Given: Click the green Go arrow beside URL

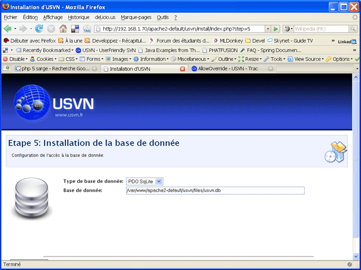Looking at the screenshot, I should point(275,29).
